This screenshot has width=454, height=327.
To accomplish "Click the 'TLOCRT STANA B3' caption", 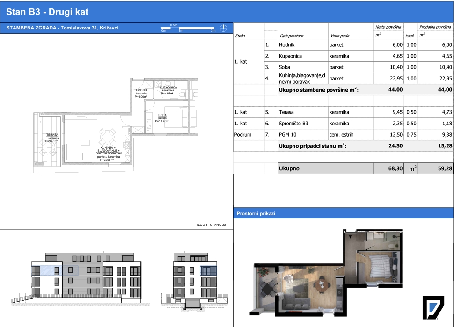I will click(211, 225).
